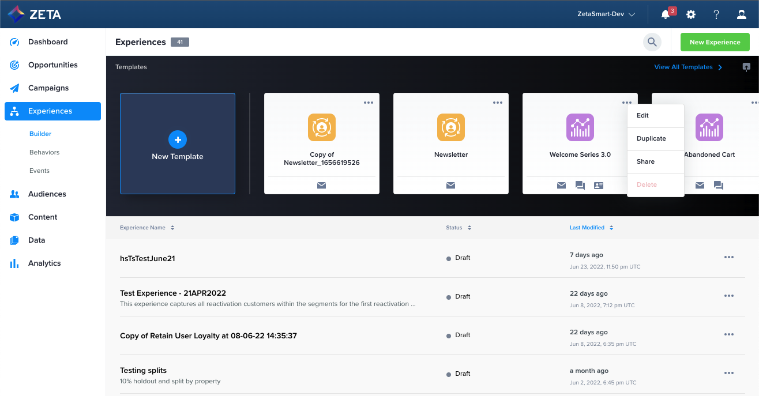Click the New Experience button
Viewport: 759px width, 396px height.
tap(715, 42)
